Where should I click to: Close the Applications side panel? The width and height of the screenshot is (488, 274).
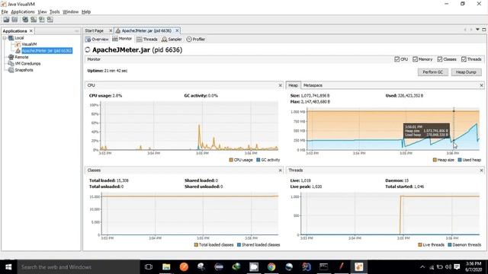point(30,31)
